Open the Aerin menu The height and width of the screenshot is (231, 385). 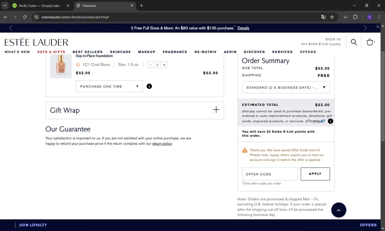point(230,52)
